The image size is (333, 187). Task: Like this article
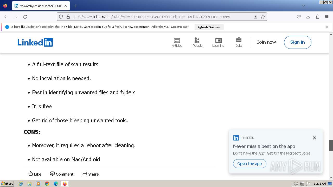pos(35,174)
